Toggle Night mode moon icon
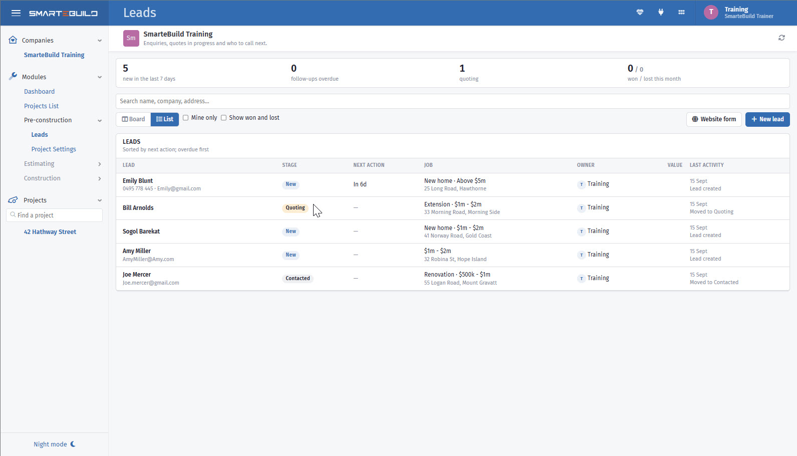This screenshot has height=456, width=797. 73,444
